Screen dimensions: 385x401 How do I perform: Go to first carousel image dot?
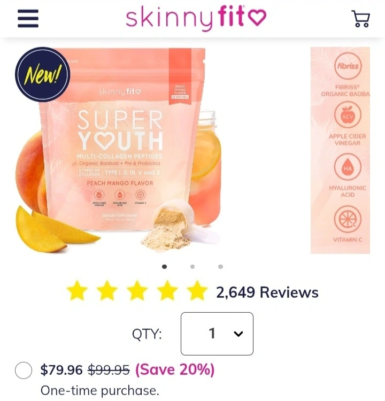tap(165, 267)
